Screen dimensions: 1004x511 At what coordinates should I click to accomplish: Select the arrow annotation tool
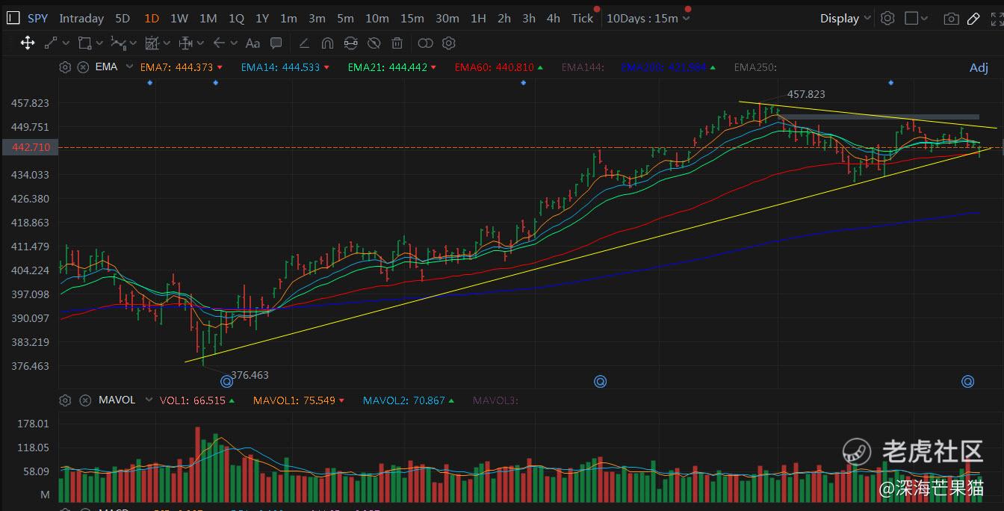pyautogui.click(x=219, y=43)
